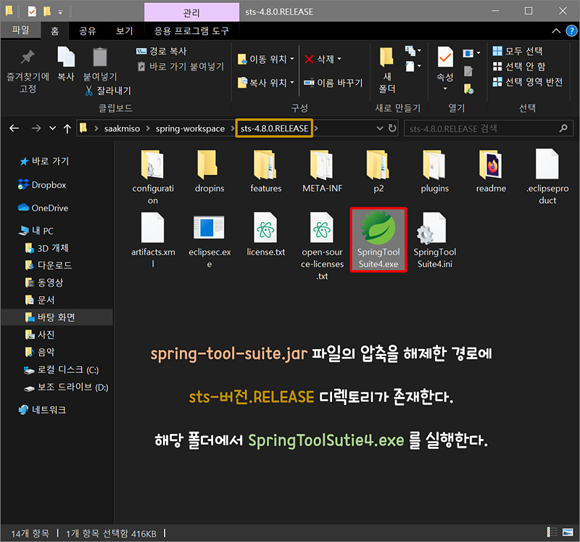Open the SpringToolSuite4.ini file
The image size is (580, 542).
434,240
